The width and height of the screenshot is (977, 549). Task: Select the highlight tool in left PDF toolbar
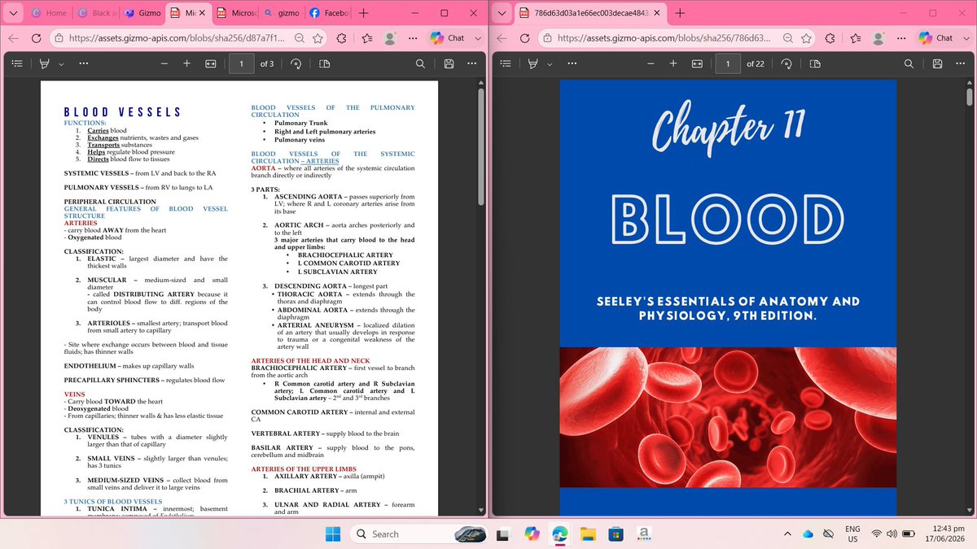[45, 63]
